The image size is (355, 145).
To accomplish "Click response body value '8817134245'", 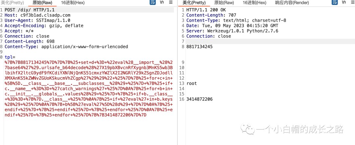I will click(200, 46).
